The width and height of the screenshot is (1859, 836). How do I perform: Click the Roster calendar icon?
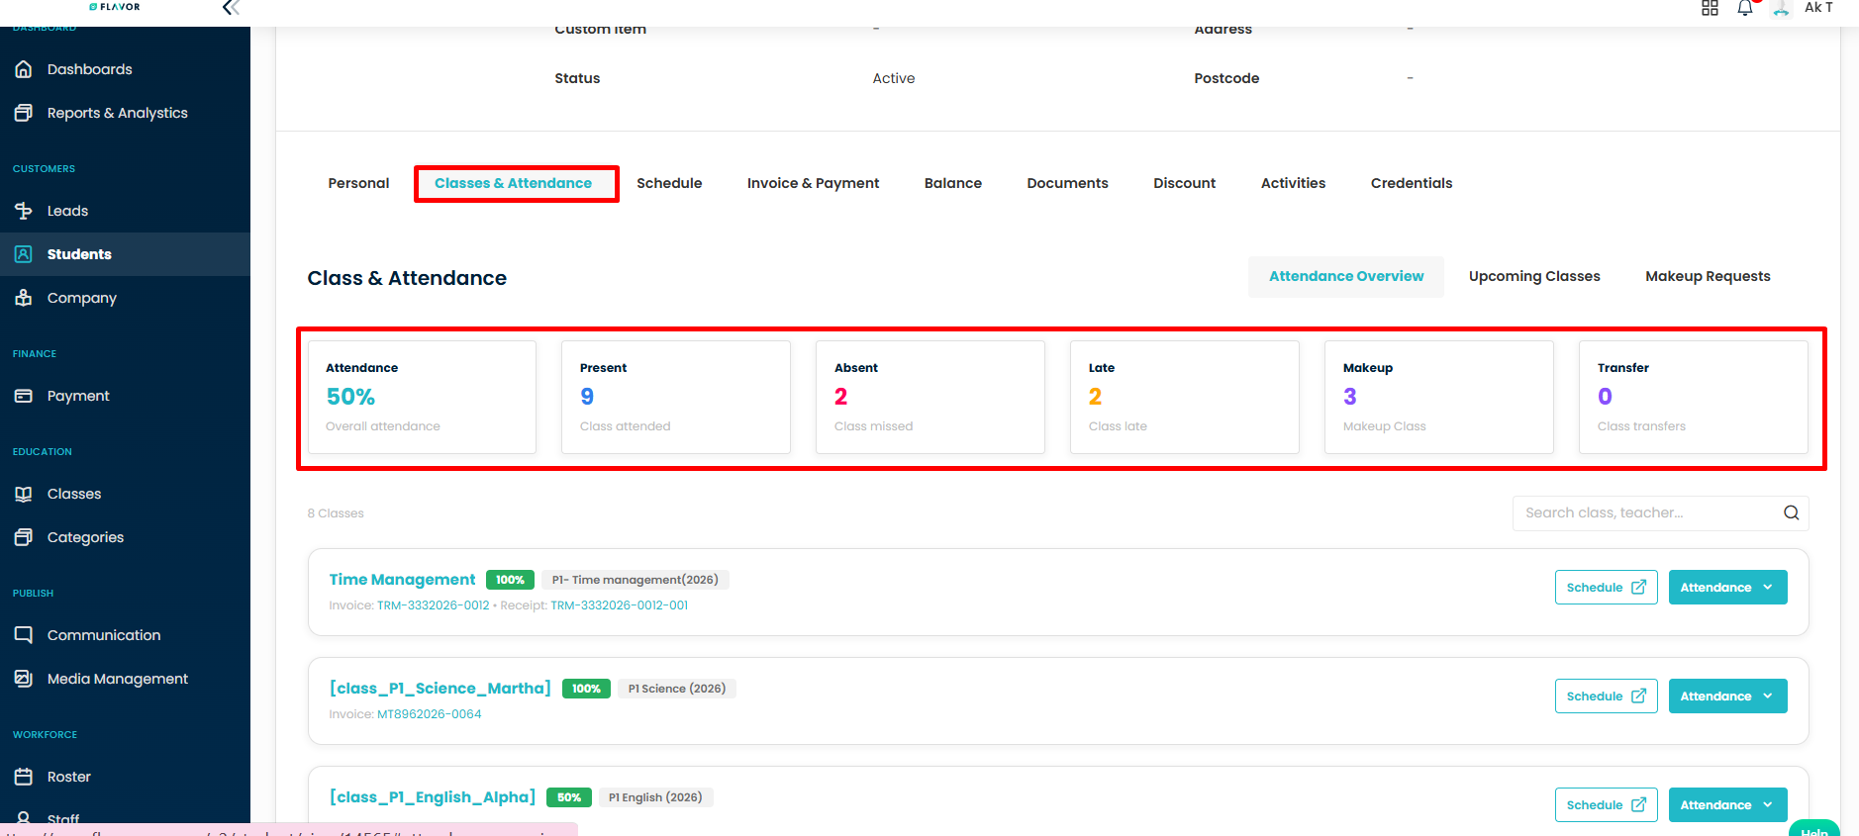click(x=24, y=777)
